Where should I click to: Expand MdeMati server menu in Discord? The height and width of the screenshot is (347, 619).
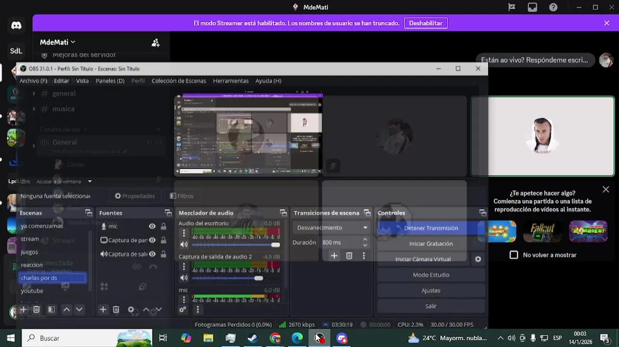pyautogui.click(x=57, y=42)
